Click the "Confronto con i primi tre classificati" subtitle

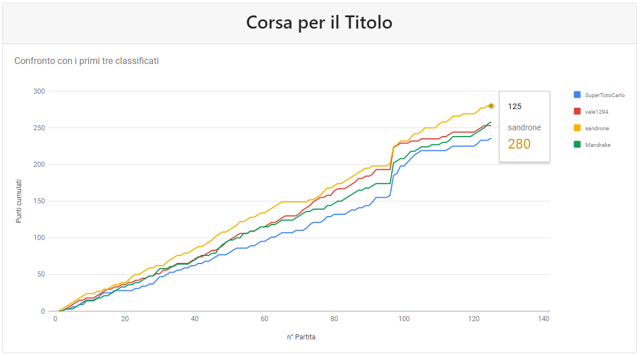coord(86,61)
